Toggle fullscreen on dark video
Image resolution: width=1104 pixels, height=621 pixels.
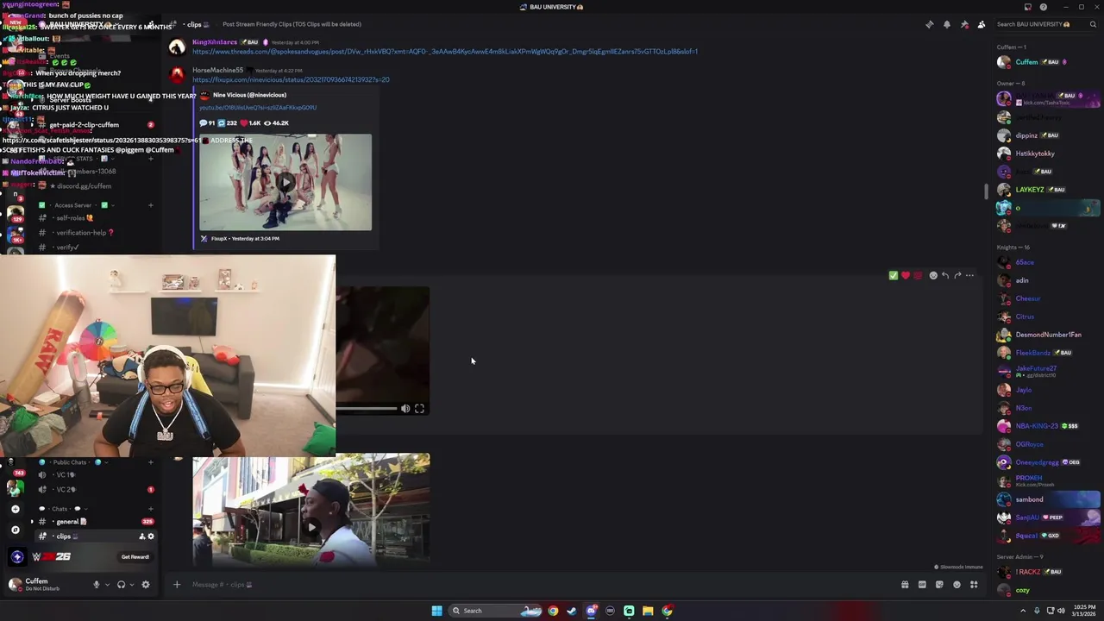point(419,409)
